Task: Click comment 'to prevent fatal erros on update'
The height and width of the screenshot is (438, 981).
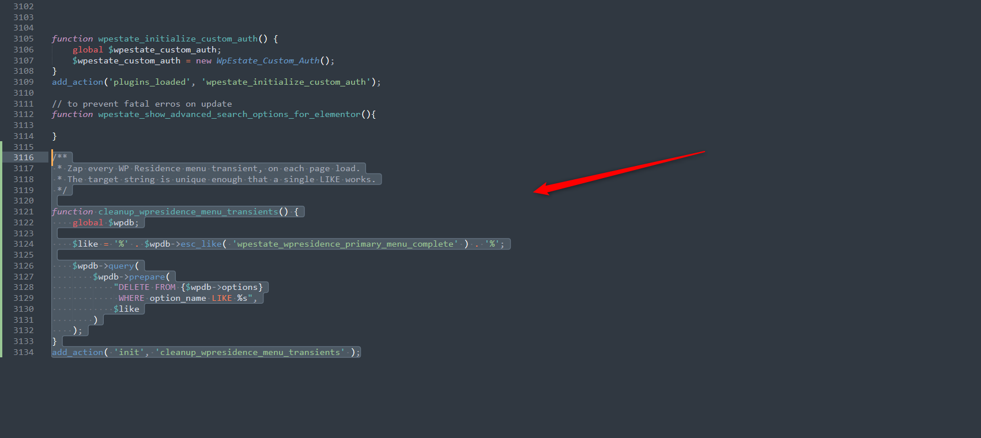Action: click(142, 104)
